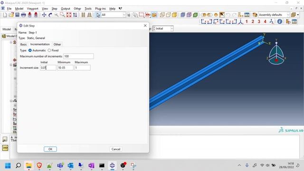Open the display group arrow dropdown
The image size is (304, 171).
[x=298, y=15]
